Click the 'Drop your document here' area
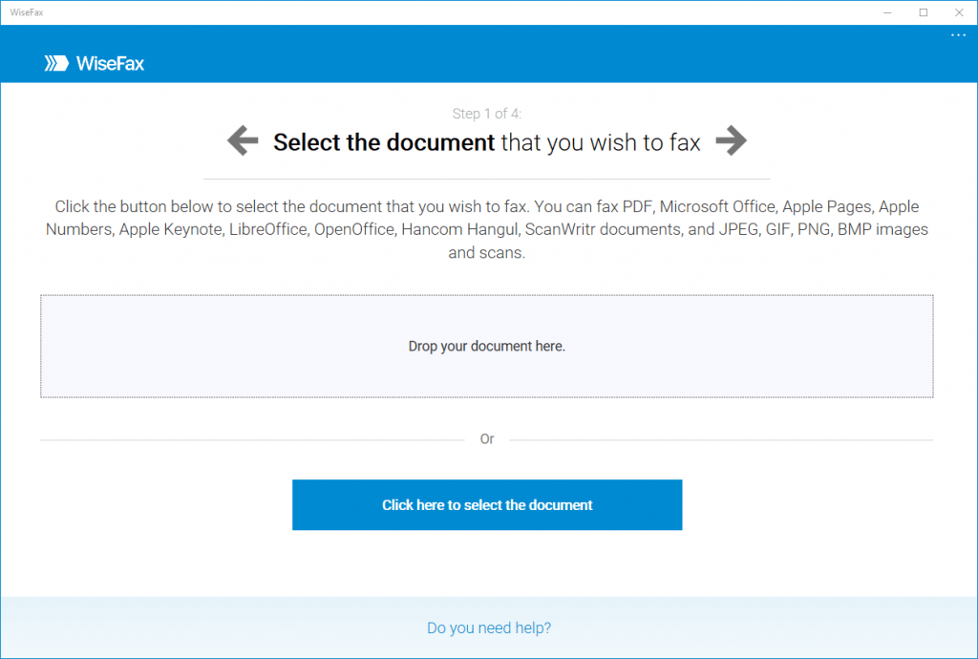 pos(487,346)
